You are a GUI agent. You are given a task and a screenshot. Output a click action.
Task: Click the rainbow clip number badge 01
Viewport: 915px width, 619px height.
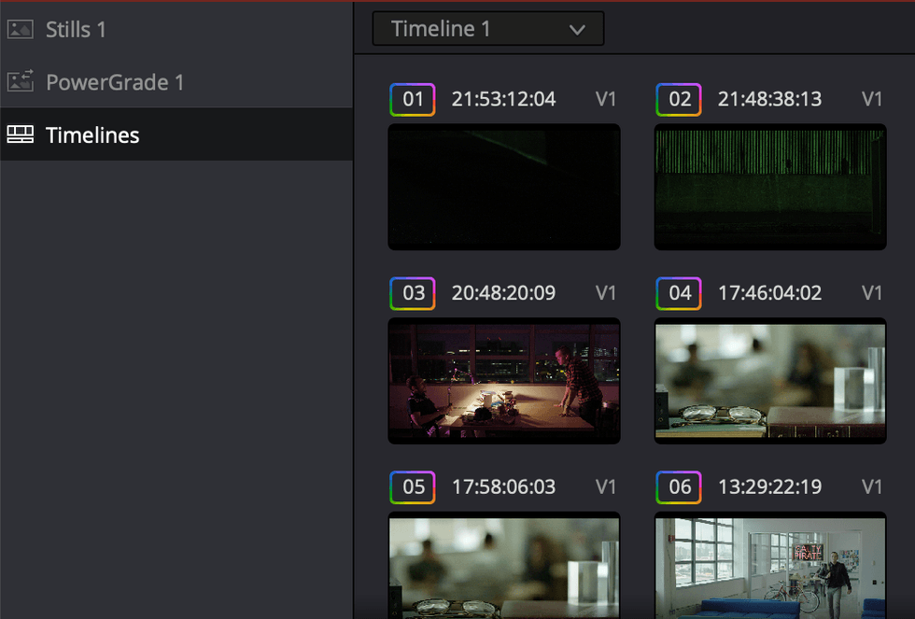coord(413,99)
